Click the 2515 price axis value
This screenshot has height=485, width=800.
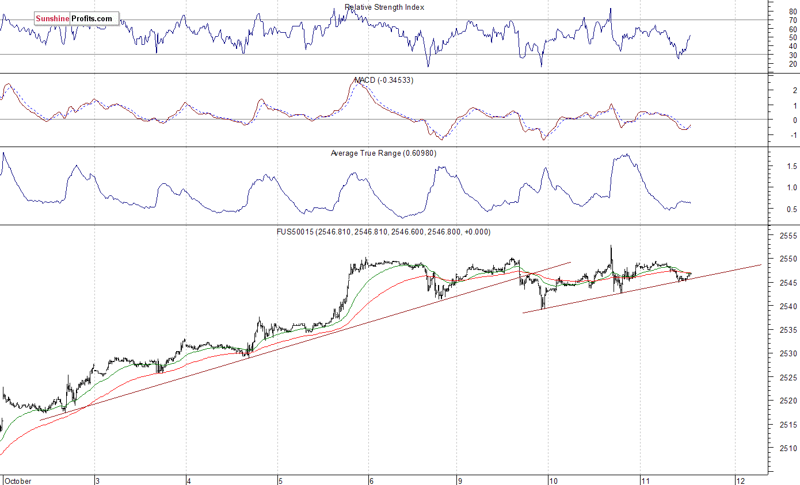coord(788,424)
